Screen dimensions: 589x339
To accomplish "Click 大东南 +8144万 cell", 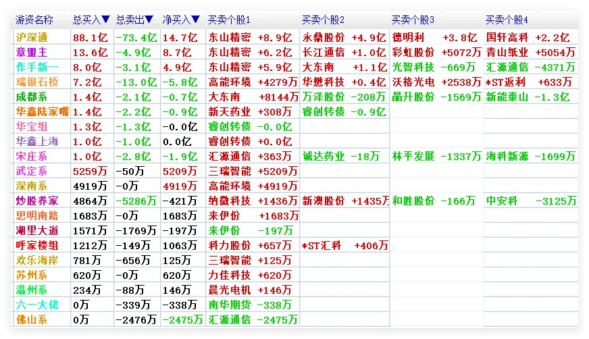I will [x=253, y=97].
